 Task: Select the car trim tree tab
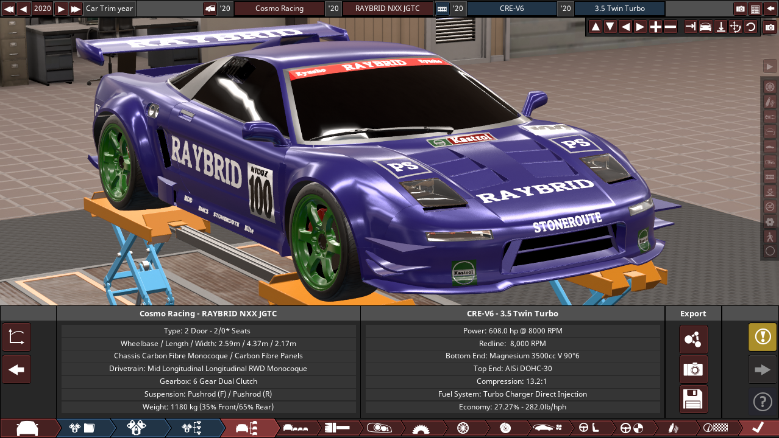[x=247, y=428]
